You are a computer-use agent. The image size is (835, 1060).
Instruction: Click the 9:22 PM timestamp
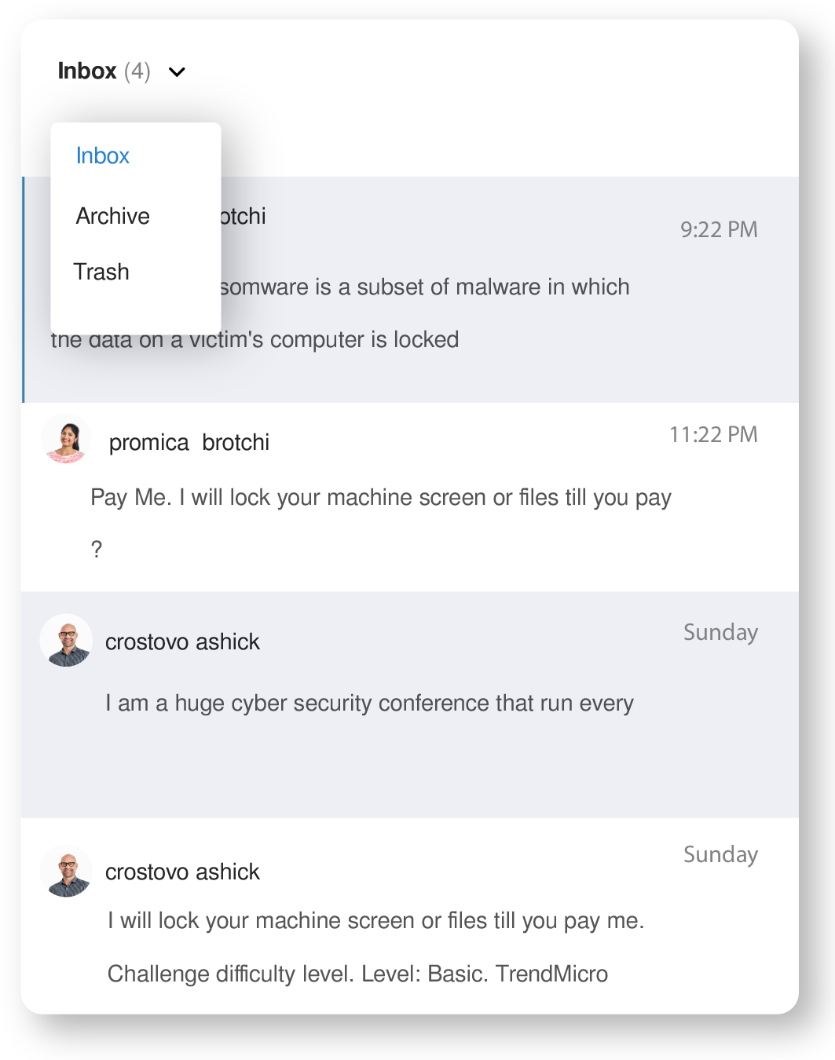[719, 229]
